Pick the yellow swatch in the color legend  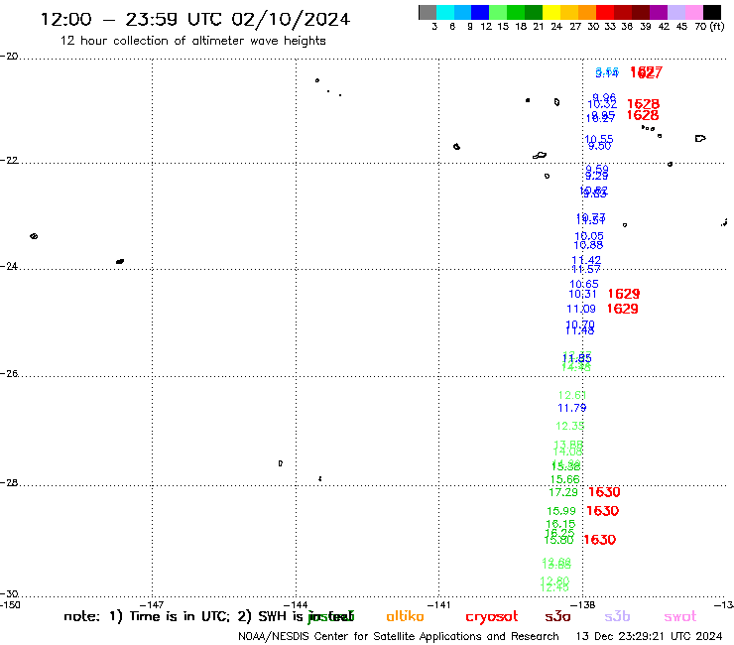pos(551,12)
